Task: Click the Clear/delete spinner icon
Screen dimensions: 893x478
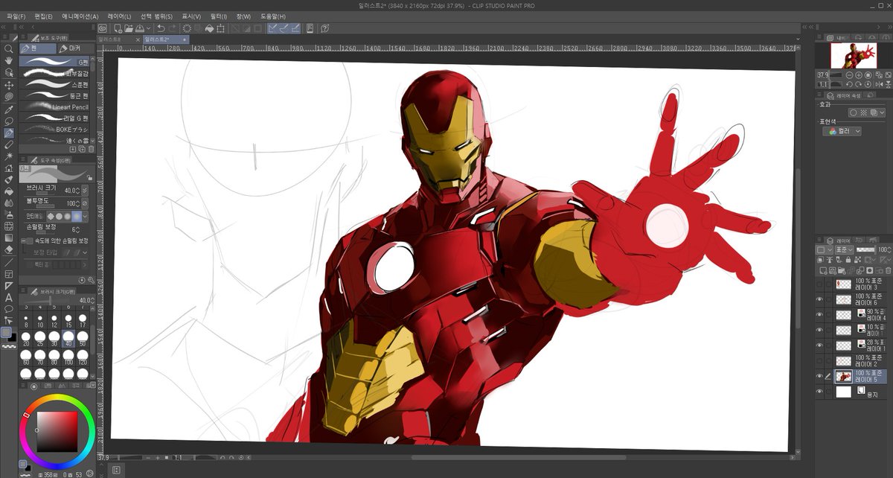Action: point(187,28)
